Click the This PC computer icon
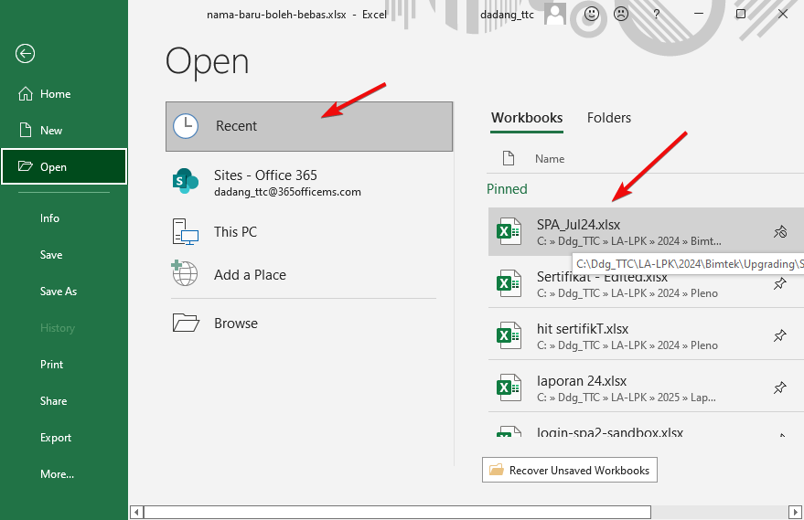804x520 pixels. click(x=185, y=231)
